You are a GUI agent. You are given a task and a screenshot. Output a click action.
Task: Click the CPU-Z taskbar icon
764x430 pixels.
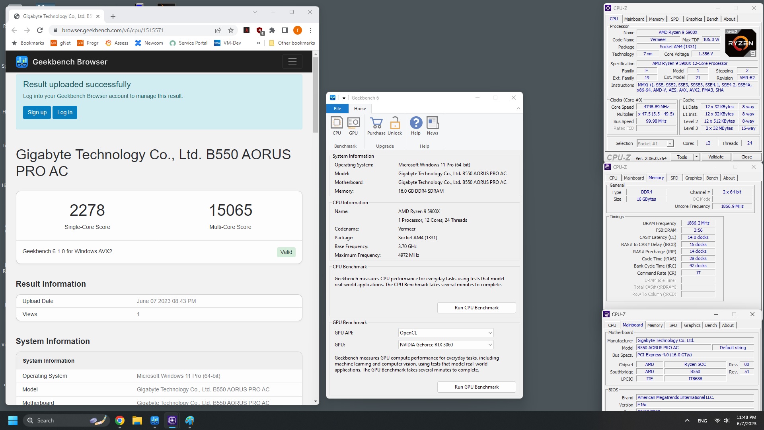click(x=172, y=420)
